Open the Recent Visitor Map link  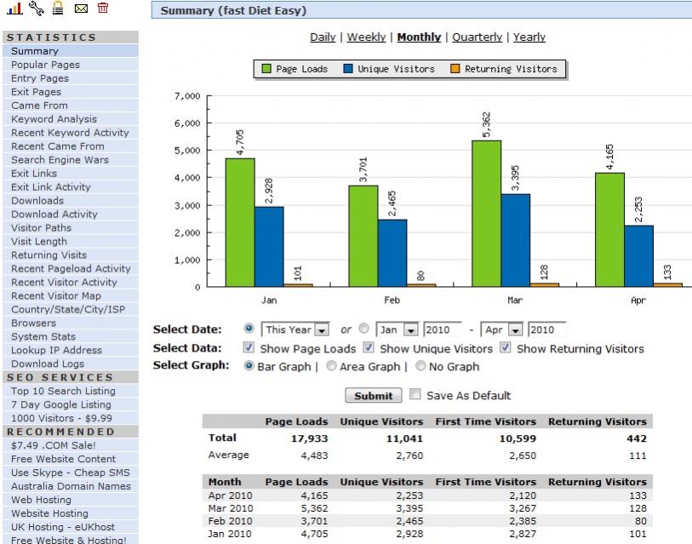point(55,296)
